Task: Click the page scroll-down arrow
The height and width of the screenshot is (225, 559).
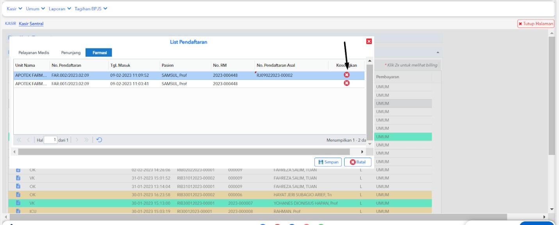Action: (552, 209)
